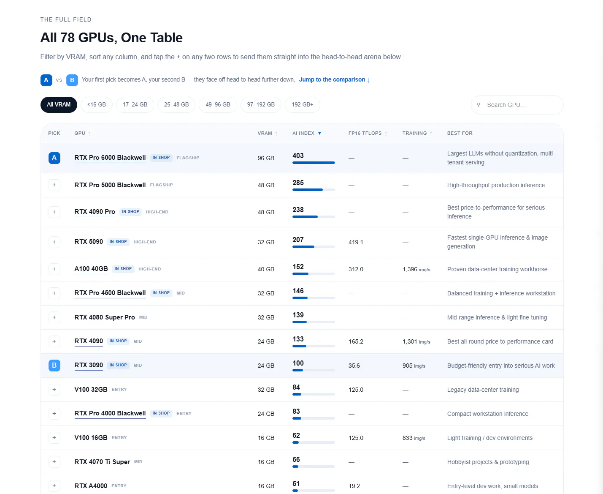Click the 96 GB VRAM cell
The height and width of the screenshot is (494, 603).
pyautogui.click(x=266, y=158)
